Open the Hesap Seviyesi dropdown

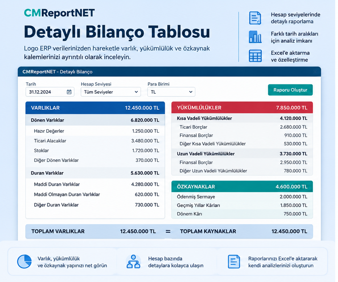111,92
